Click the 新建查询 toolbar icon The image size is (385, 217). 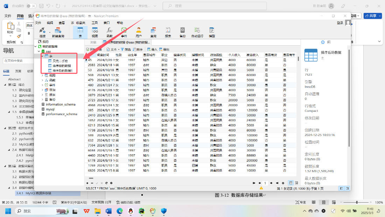(58, 32)
